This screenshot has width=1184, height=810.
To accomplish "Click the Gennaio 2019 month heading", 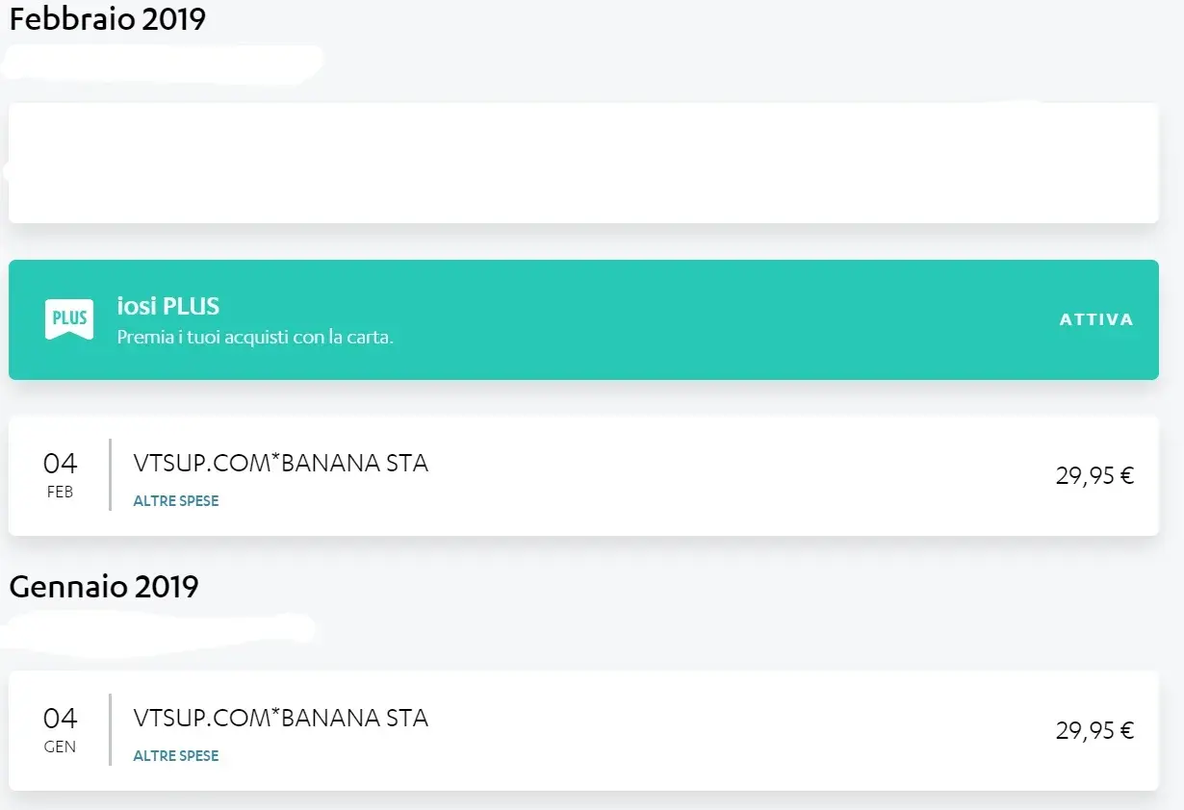I will coord(104,586).
